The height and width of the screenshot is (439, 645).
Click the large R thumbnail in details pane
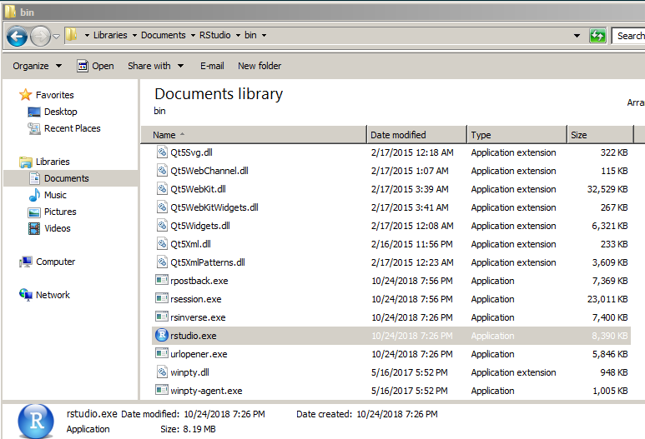[x=36, y=421]
